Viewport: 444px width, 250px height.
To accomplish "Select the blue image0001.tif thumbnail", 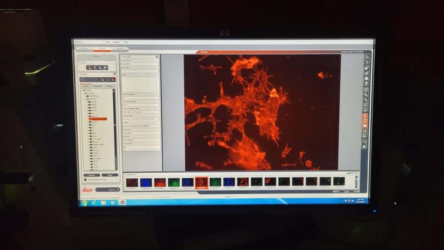I will [146, 183].
